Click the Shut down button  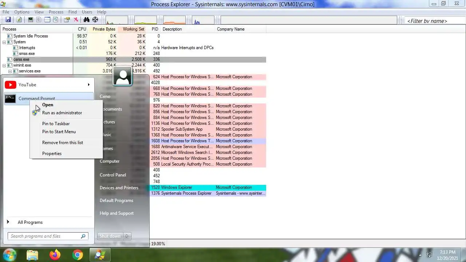pos(110,236)
